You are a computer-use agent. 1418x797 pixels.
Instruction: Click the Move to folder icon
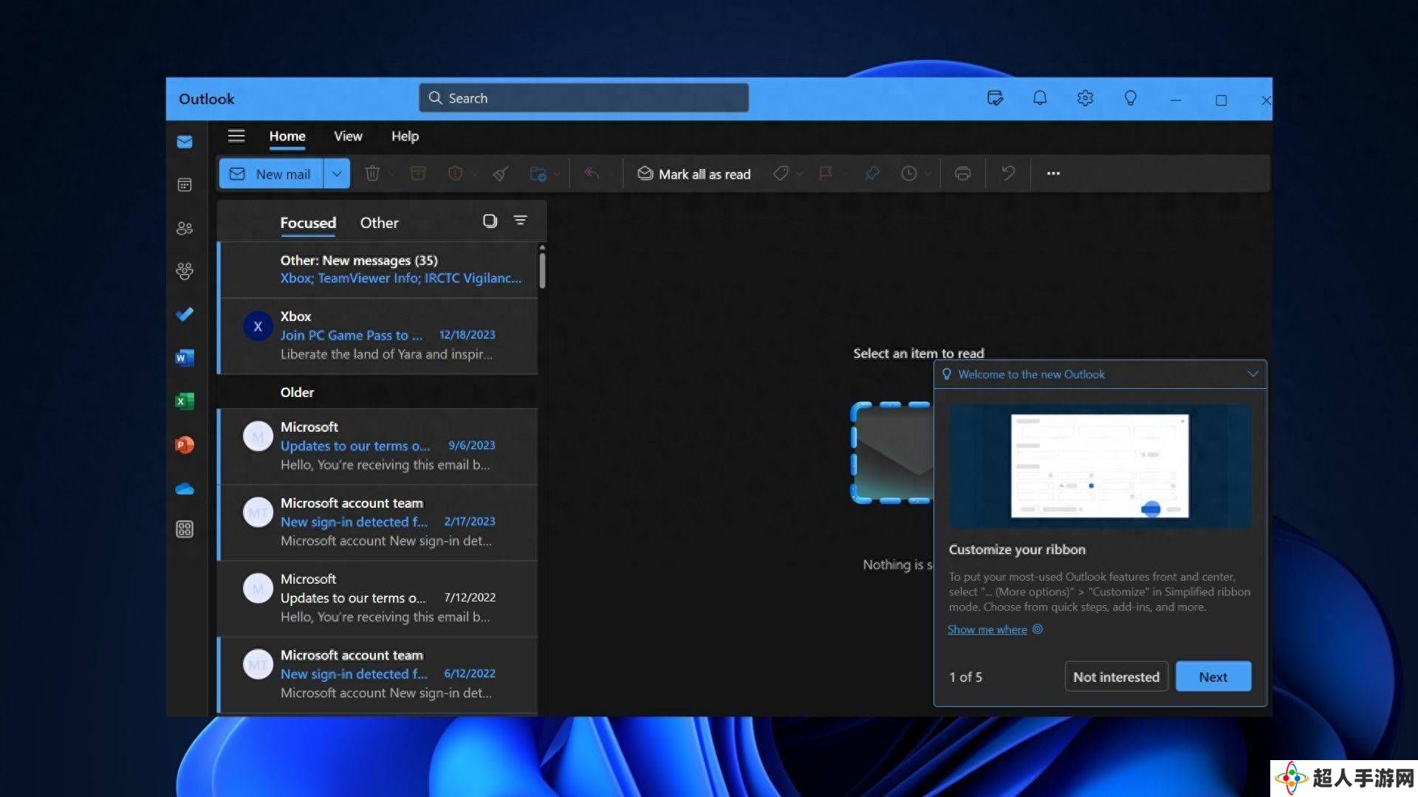538,173
